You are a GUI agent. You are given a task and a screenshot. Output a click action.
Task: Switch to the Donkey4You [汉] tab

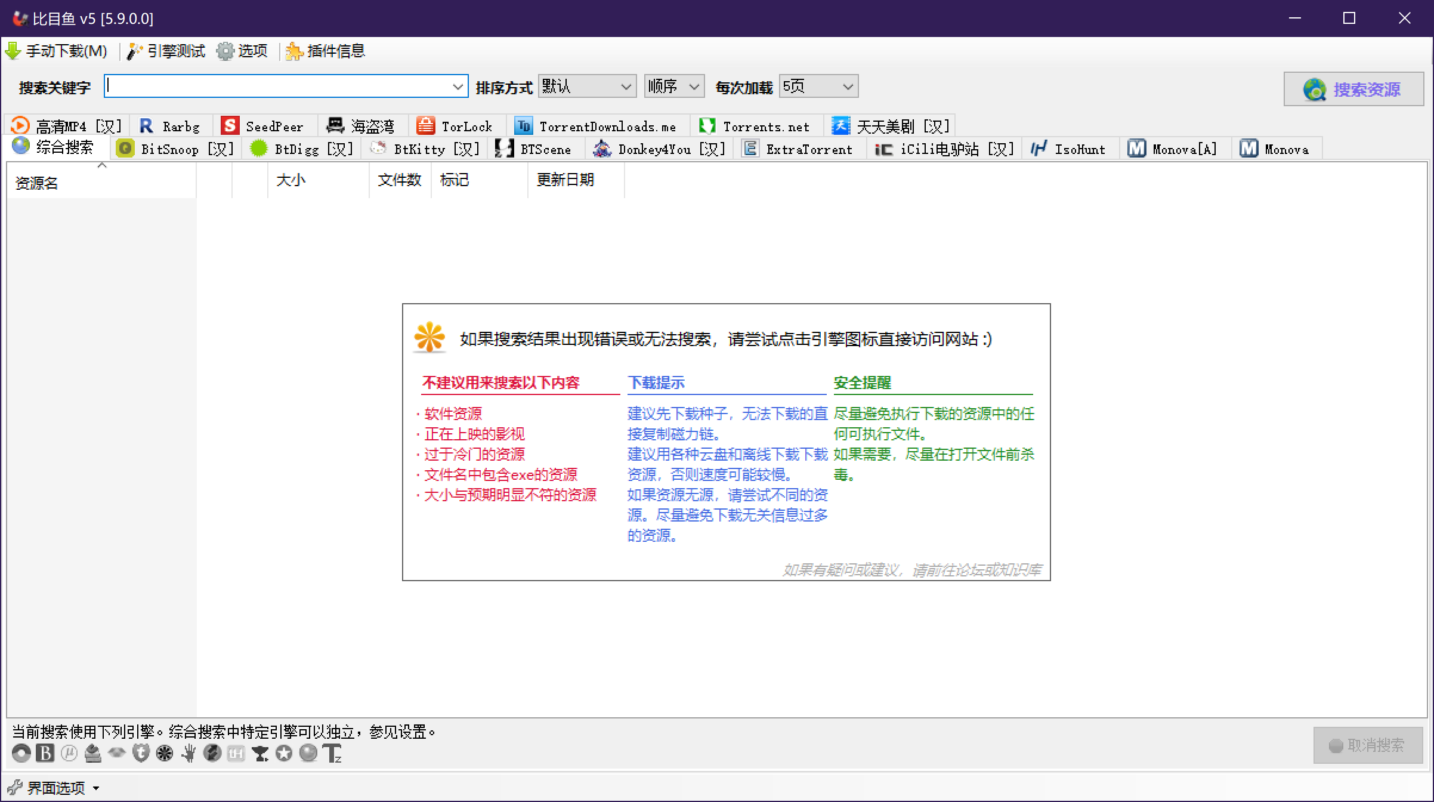659,149
